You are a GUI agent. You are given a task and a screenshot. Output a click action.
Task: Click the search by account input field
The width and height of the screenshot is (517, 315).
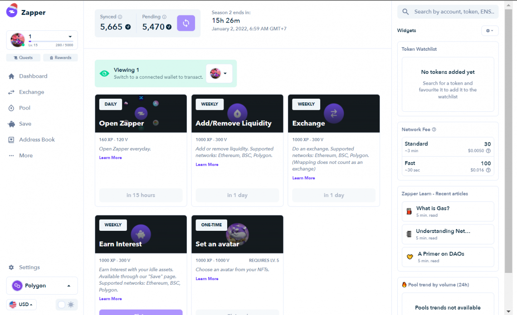pyautogui.click(x=448, y=12)
